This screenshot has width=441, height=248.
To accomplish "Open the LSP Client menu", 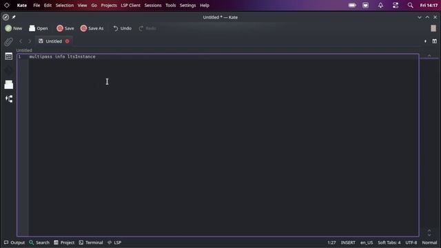I will pos(130,6).
